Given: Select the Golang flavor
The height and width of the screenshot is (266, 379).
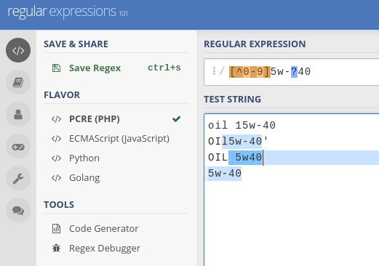Looking at the screenshot, I should tap(116, 178).
